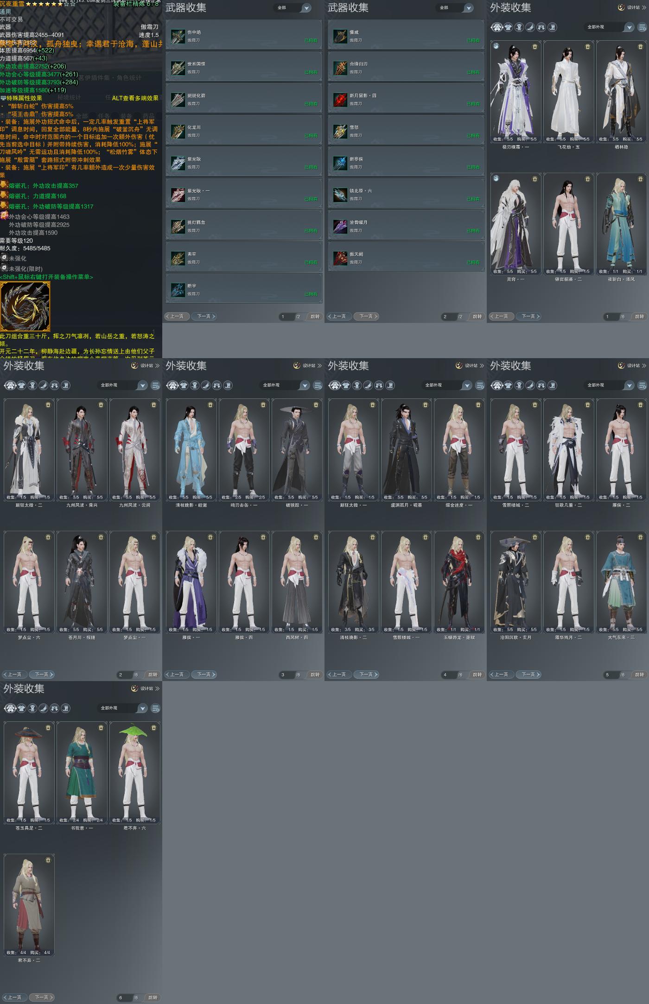The width and height of the screenshot is (649, 1004).
Task: Open the 全部 dropdown above the 慑威 list
Action: tap(456, 8)
